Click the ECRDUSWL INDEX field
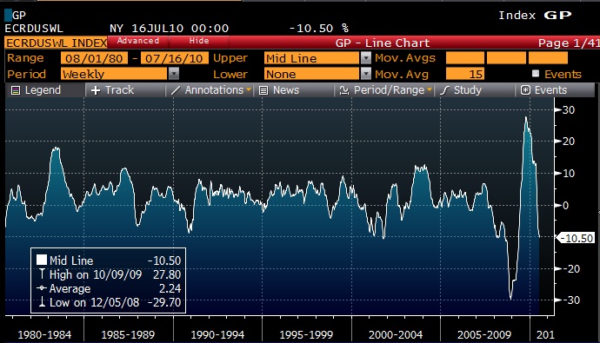The width and height of the screenshot is (600, 343). click(57, 43)
